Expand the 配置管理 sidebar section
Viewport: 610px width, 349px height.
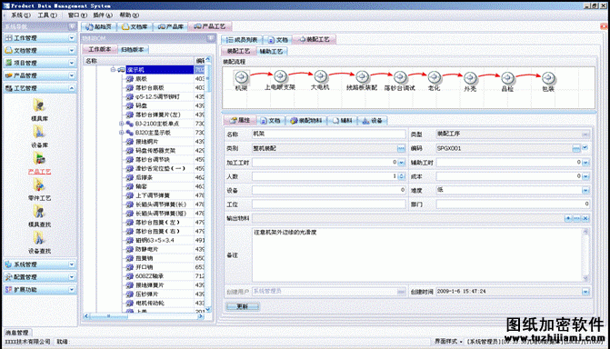(72, 276)
